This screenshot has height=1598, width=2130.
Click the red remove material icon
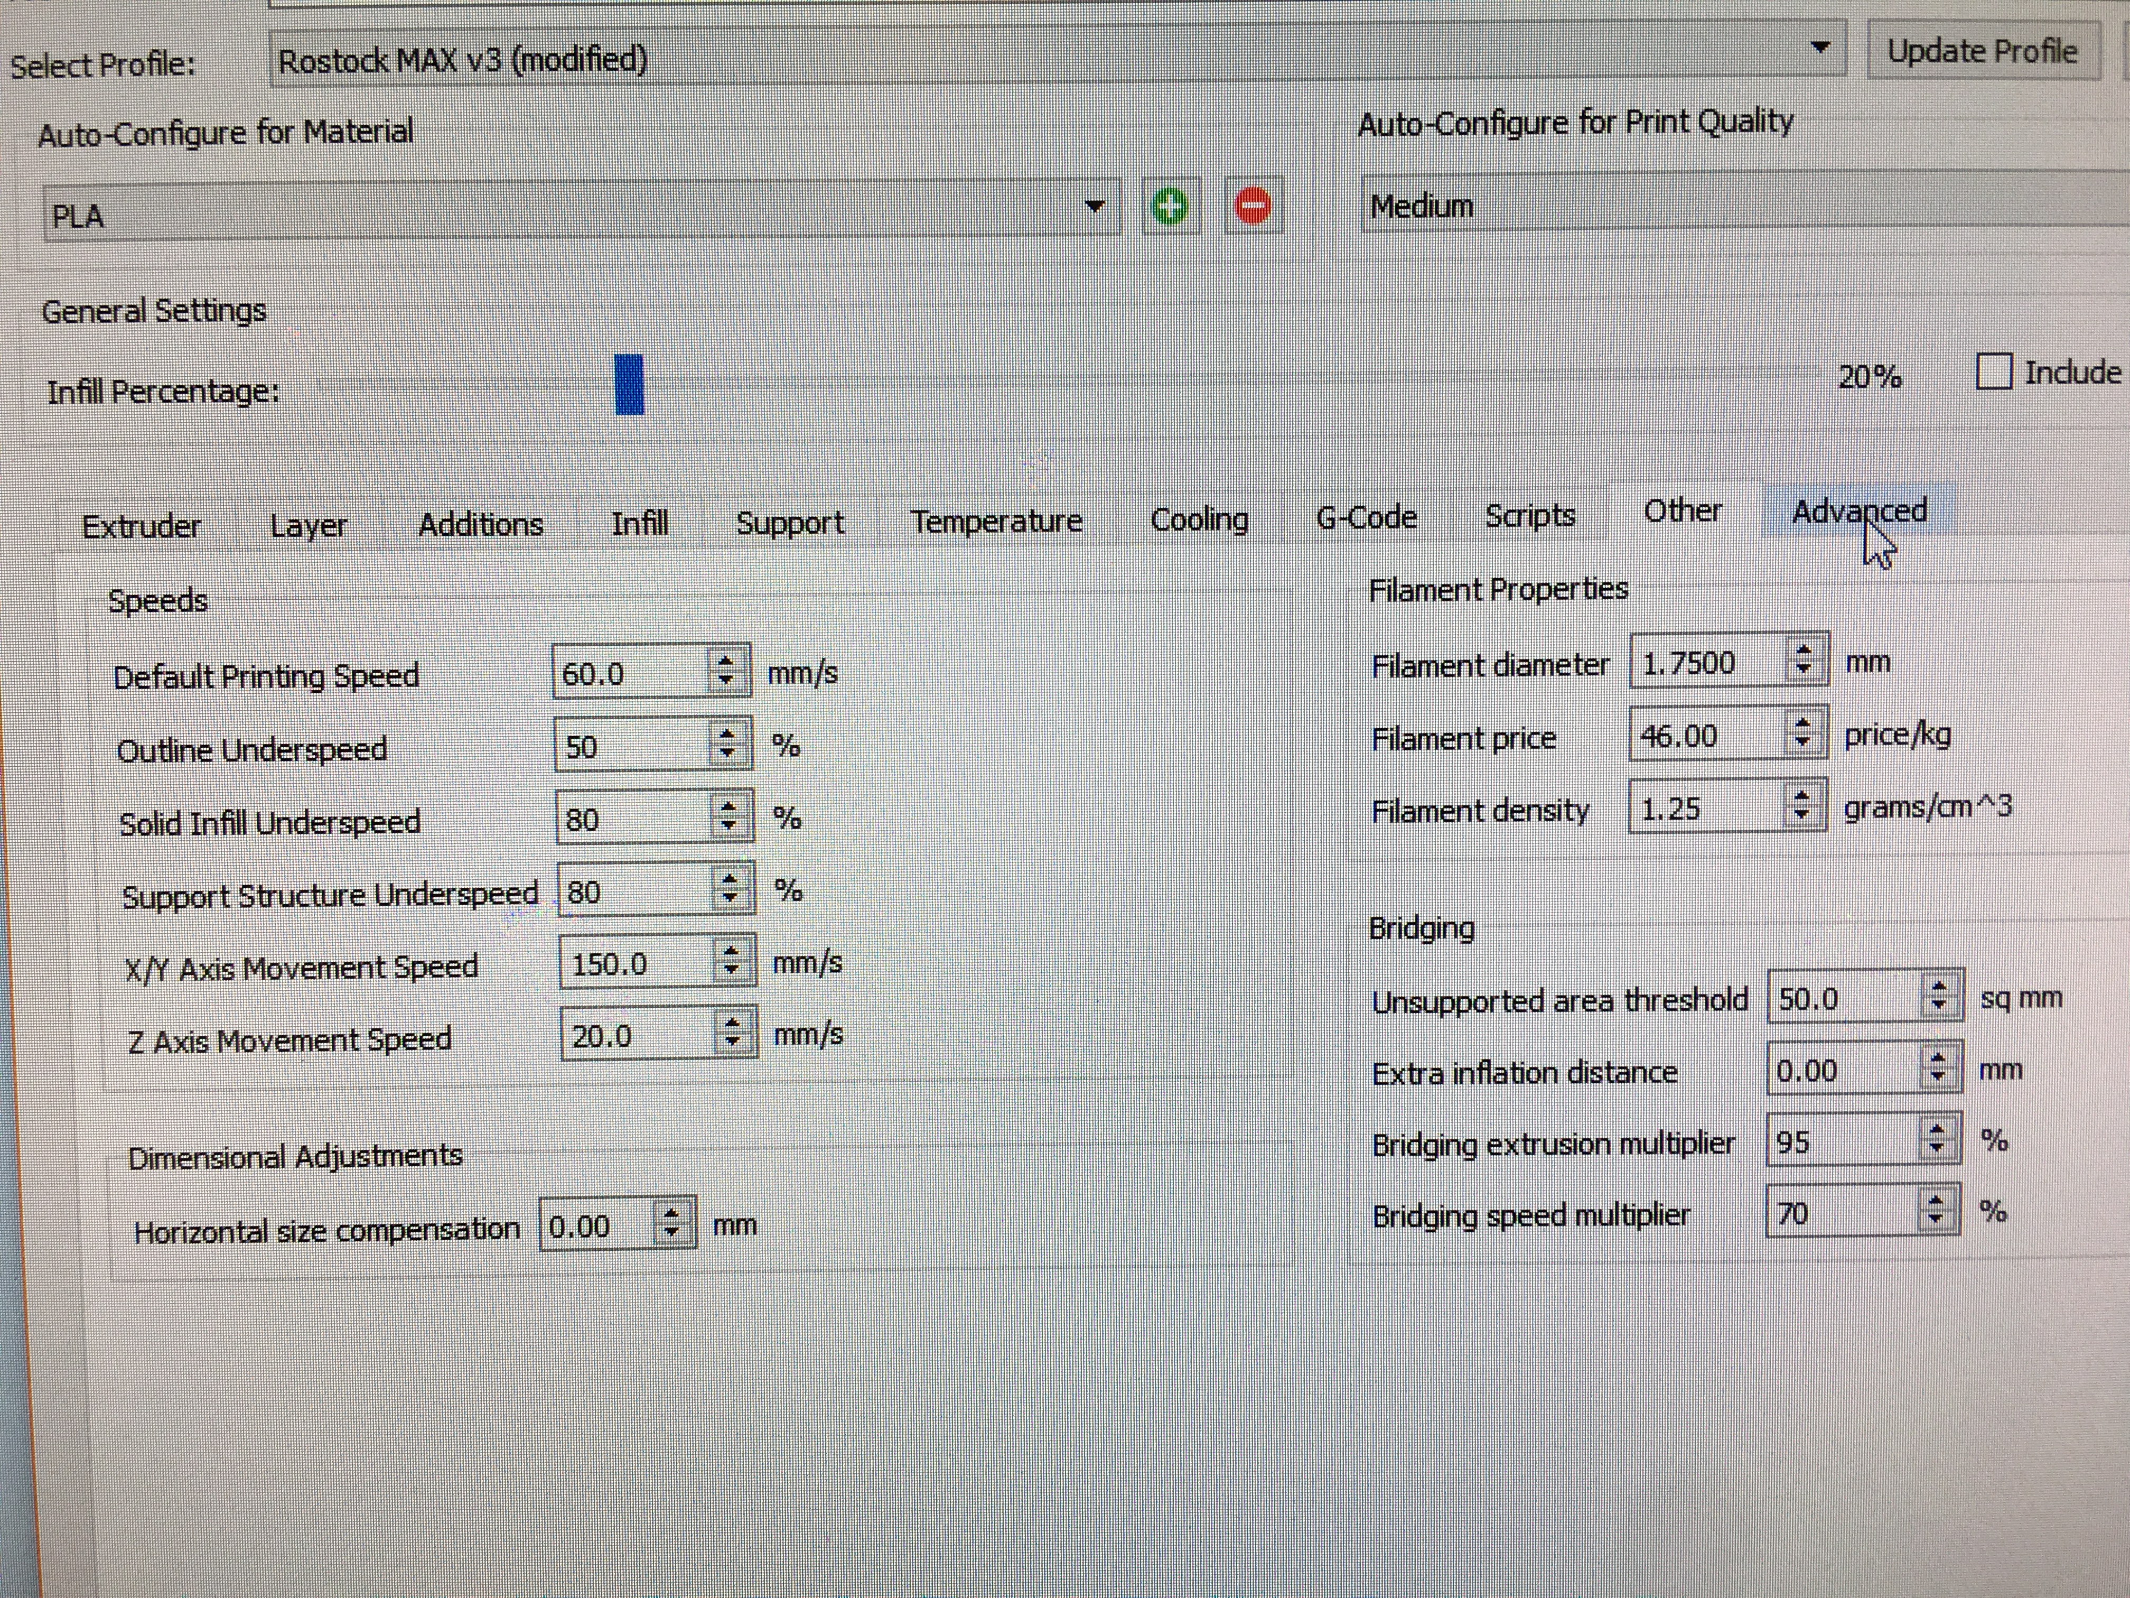coord(1253,206)
